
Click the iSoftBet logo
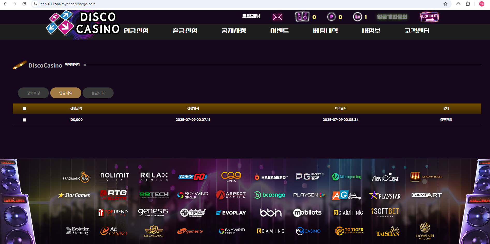click(385, 212)
